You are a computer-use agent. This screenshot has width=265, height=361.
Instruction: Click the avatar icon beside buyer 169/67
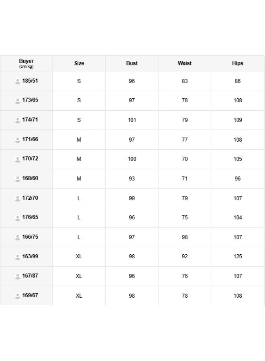tap(18, 296)
